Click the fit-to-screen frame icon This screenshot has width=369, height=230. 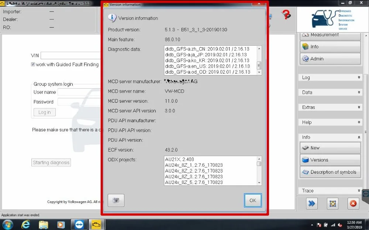332,204
